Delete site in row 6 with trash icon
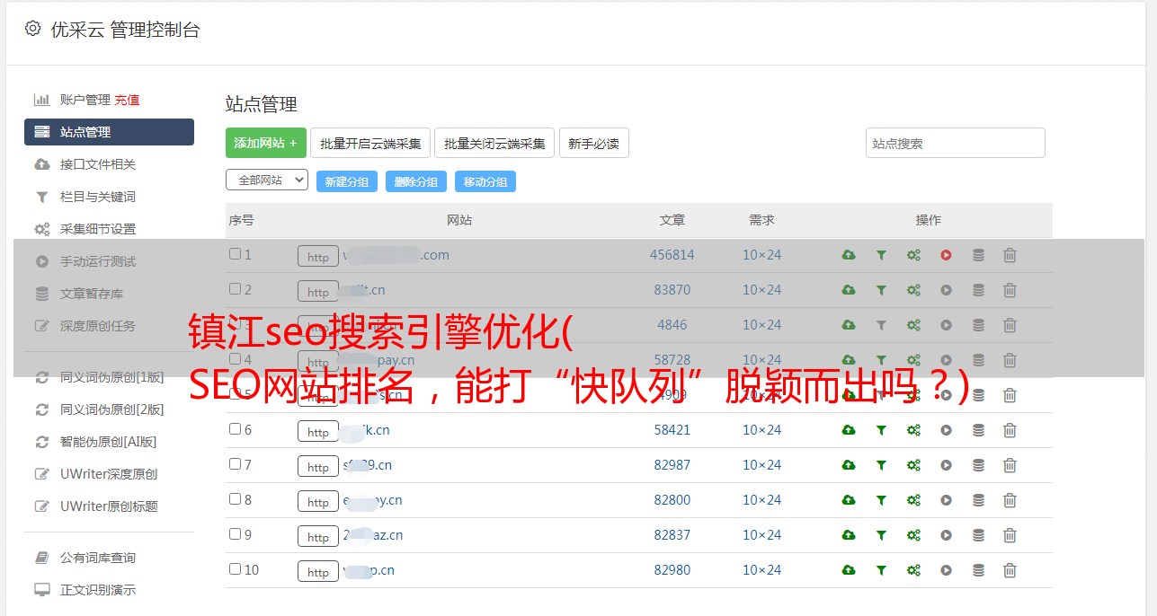This screenshot has width=1157, height=616. point(1010,430)
